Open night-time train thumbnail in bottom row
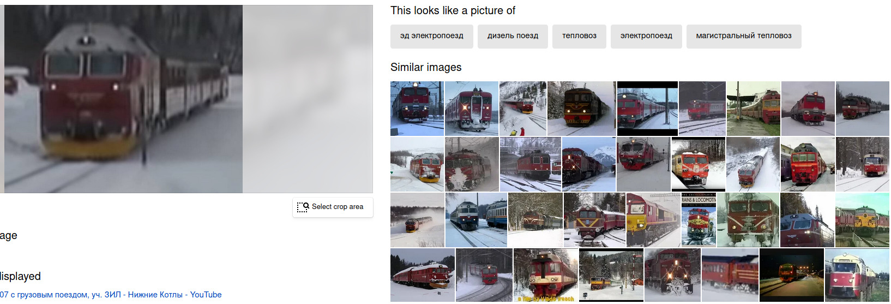 point(791,275)
